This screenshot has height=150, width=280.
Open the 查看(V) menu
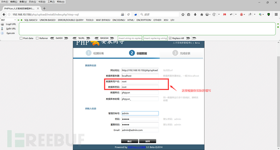pos(23,2)
